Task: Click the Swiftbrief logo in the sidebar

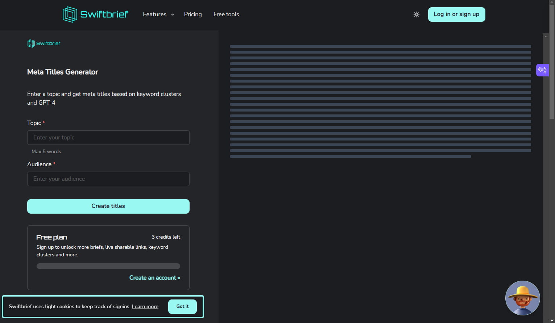Action: coord(44,43)
